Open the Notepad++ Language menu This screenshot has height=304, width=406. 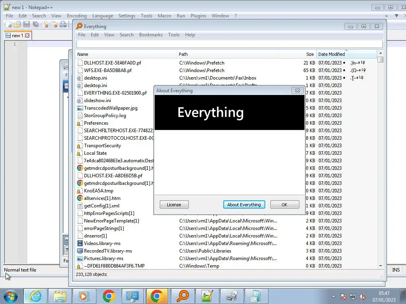pos(103,16)
